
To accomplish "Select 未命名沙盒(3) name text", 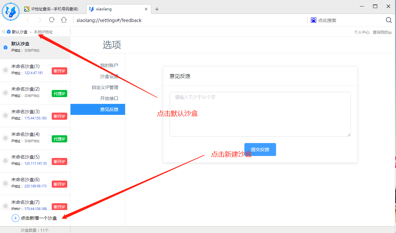I will click(26, 112).
